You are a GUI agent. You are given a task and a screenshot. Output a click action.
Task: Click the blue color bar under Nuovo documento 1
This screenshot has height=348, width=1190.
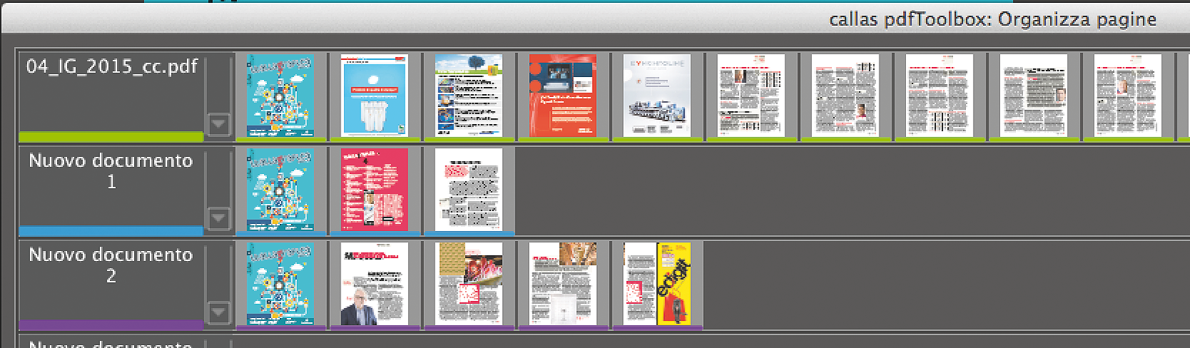[x=111, y=230]
